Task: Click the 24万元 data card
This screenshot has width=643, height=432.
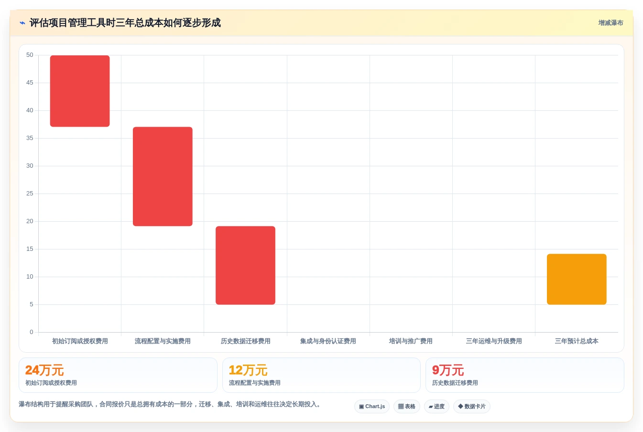Action: [x=118, y=375]
